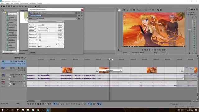This screenshot has width=199, height=112.
Task: Toggle preview overlays grid icon
Action: pos(153,10)
